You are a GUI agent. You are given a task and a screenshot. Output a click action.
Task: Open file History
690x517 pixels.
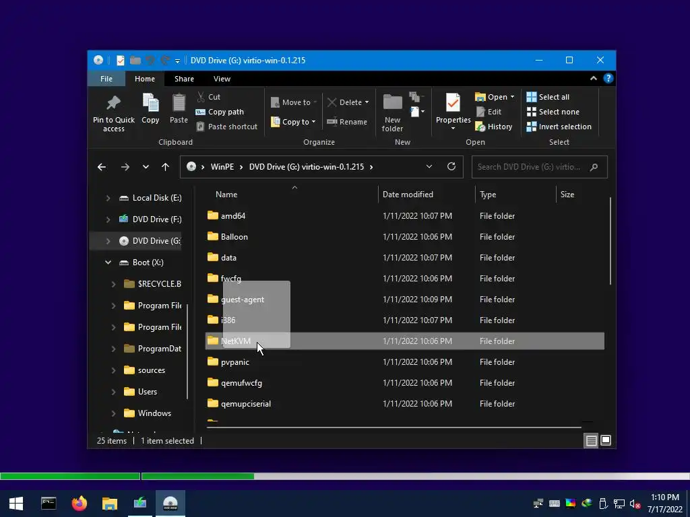coord(494,127)
